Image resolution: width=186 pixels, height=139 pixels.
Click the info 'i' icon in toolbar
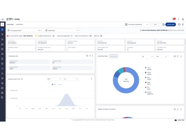[x=183, y=24]
